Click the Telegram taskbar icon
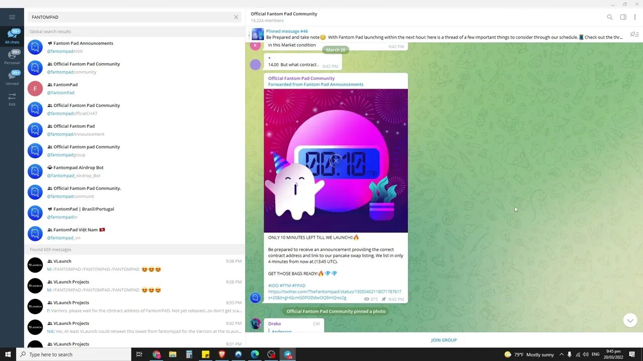 pos(288,354)
